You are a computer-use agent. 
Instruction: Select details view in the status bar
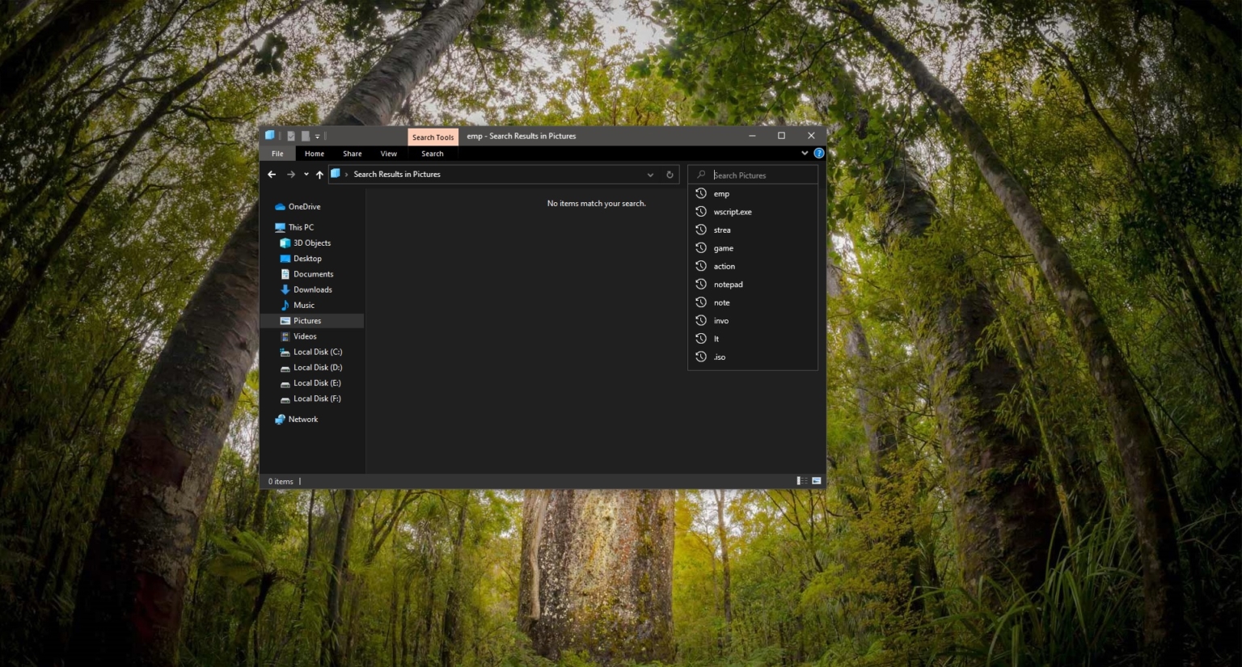pos(801,480)
